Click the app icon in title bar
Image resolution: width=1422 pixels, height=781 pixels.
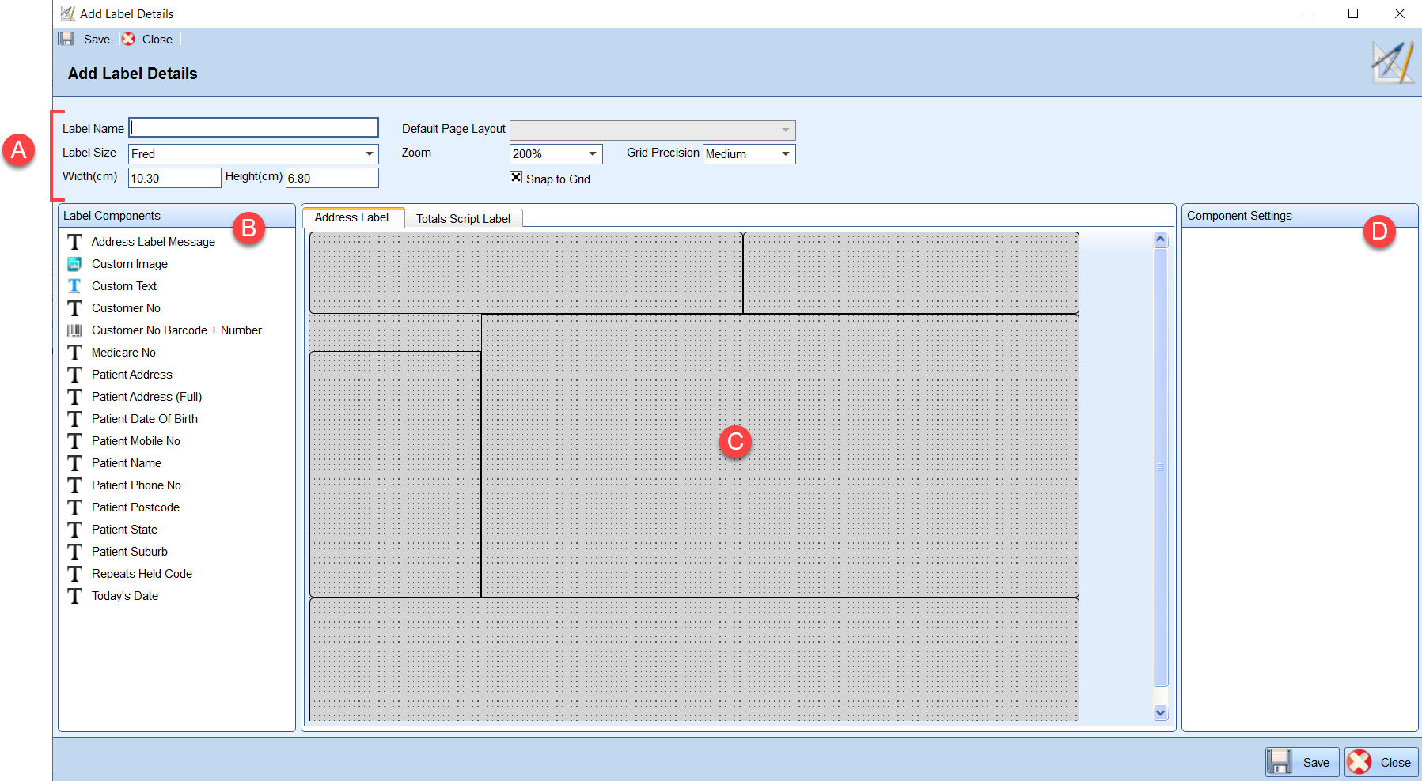tap(68, 13)
